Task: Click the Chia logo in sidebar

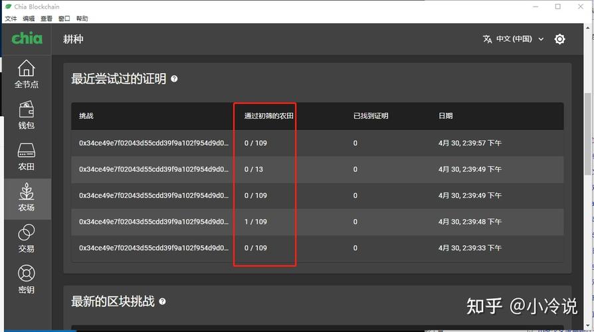Action: 27,39
